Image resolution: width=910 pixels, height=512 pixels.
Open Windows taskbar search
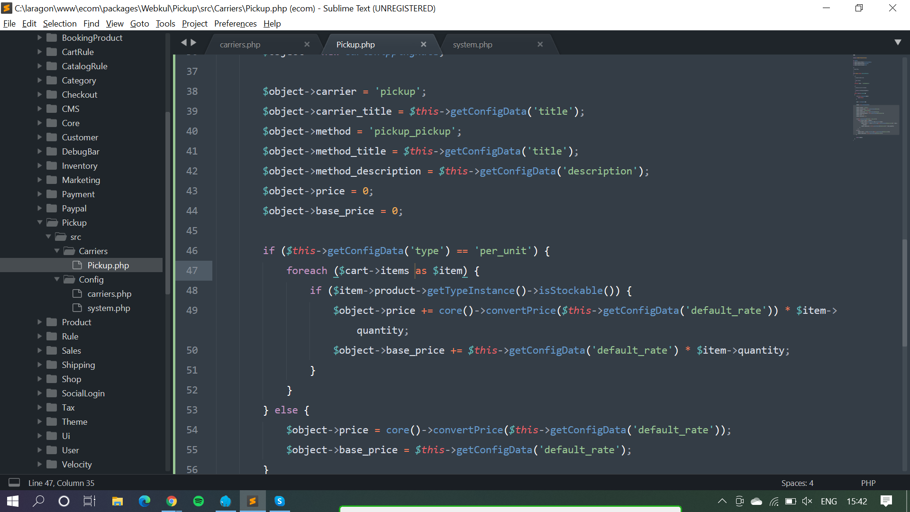38,501
